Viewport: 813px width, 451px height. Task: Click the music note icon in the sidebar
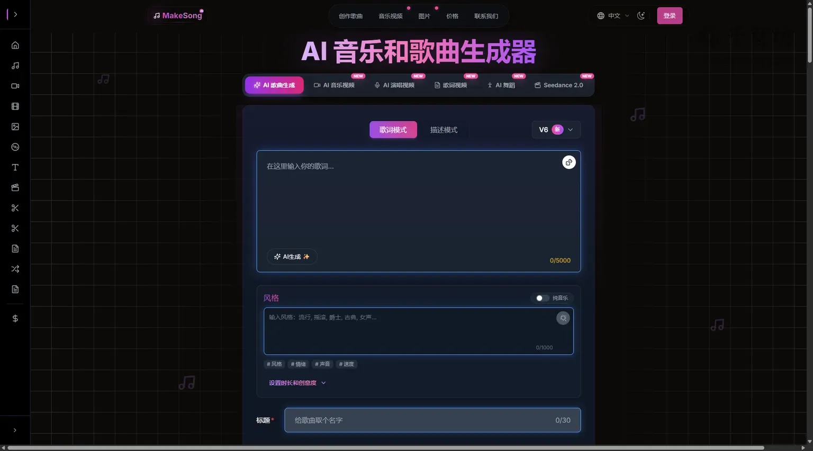click(15, 66)
